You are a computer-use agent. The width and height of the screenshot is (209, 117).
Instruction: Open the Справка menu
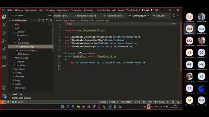tap(88, 10)
